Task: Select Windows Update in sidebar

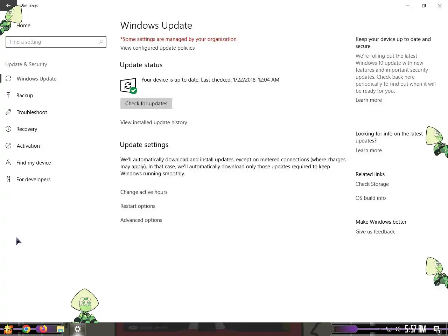Action: (36, 79)
